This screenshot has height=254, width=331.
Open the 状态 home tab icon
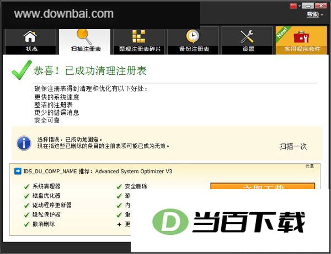click(30, 37)
